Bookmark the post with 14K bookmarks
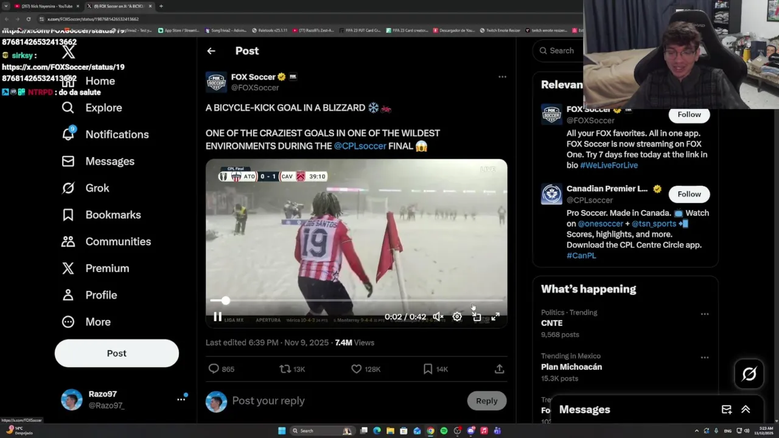779x438 pixels. click(x=428, y=369)
